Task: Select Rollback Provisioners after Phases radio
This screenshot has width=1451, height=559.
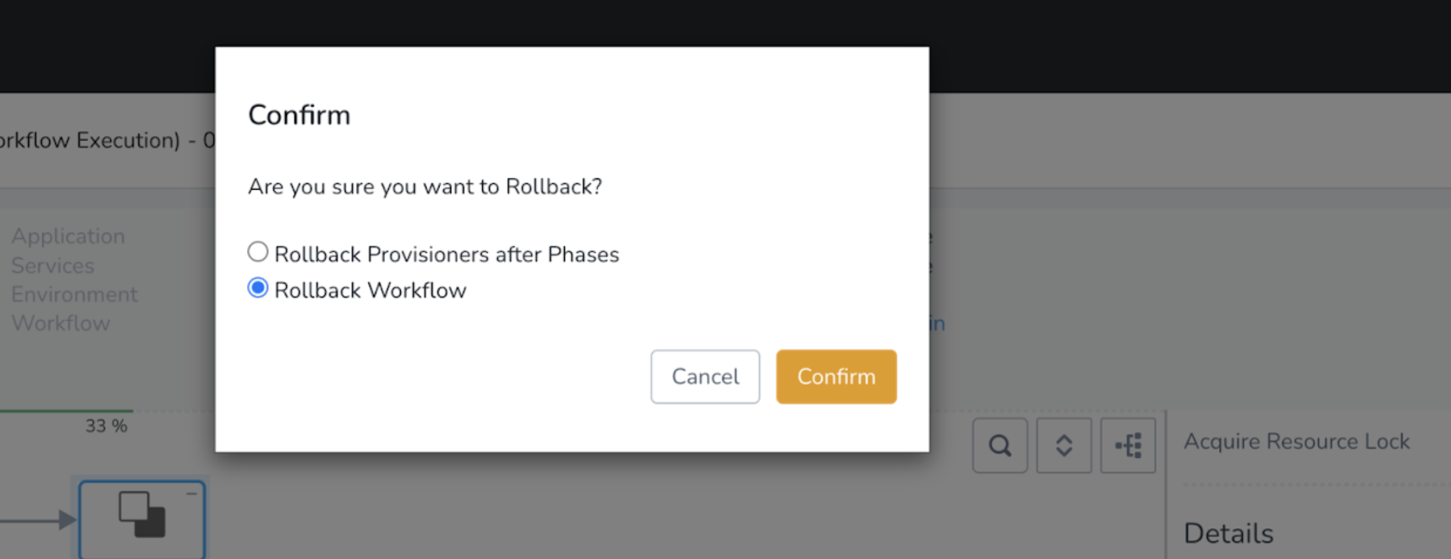Action: [x=257, y=252]
